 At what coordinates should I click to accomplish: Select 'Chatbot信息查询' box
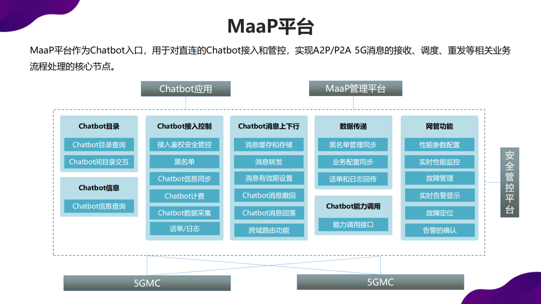click(99, 206)
